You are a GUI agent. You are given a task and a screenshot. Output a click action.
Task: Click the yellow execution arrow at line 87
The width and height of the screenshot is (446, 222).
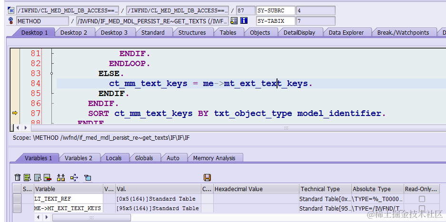click(x=15, y=113)
